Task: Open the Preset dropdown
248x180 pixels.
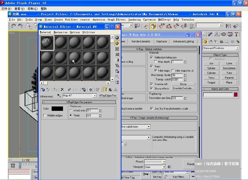Action: pos(164,162)
